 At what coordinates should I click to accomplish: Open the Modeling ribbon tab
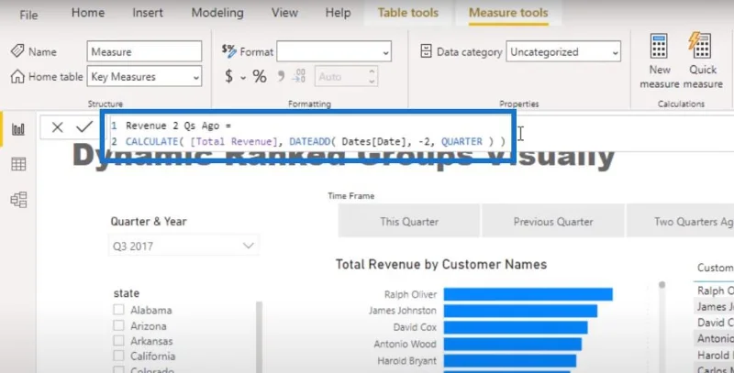[217, 13]
